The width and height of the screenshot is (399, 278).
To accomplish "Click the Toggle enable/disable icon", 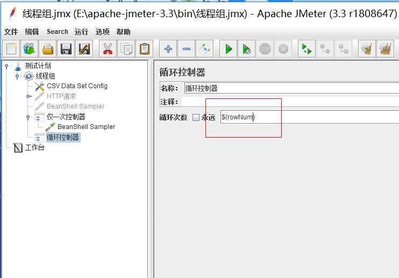I will click(x=205, y=49).
